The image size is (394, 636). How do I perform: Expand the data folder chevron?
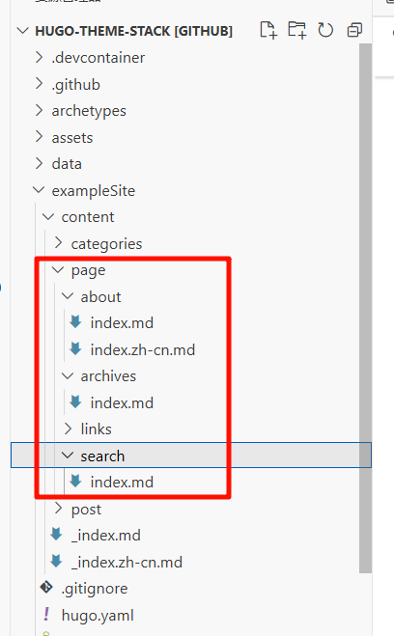point(39,163)
